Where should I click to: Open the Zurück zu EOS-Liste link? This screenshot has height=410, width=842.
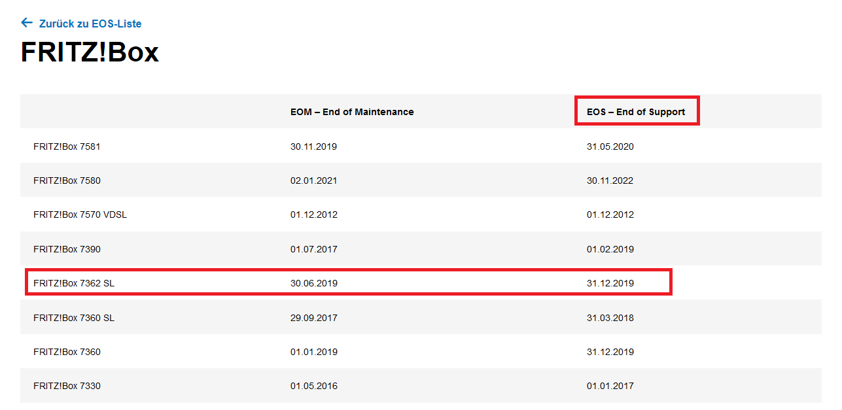90,24
